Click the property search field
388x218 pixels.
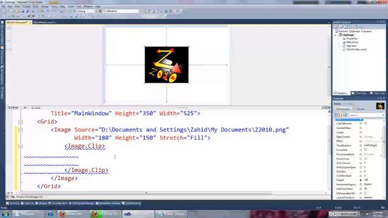366,115
